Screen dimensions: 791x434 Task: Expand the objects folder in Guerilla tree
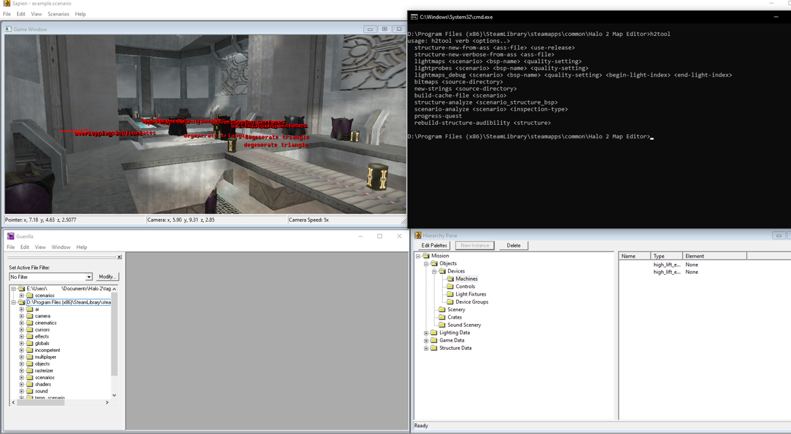[22, 364]
